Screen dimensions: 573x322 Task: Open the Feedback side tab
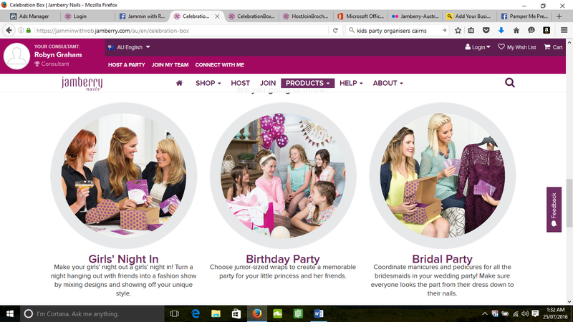(x=554, y=210)
